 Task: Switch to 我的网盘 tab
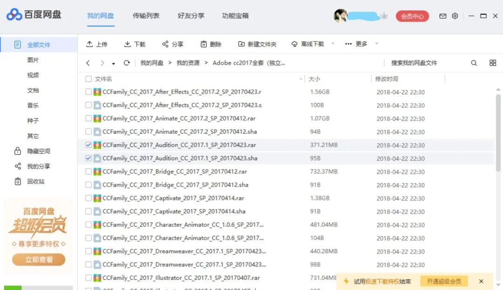tap(101, 16)
